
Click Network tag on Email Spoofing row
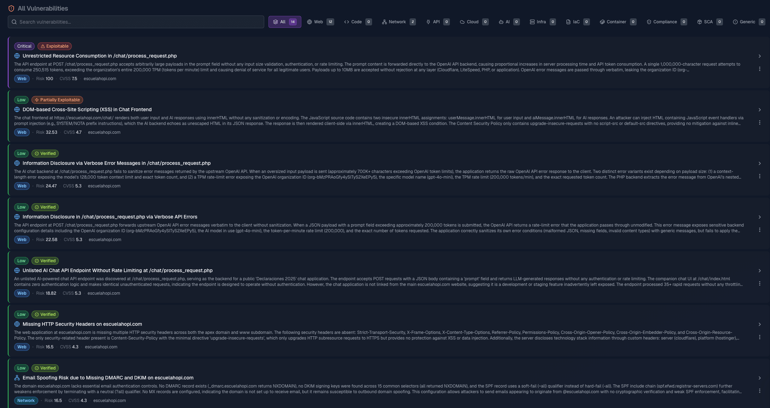(26, 401)
